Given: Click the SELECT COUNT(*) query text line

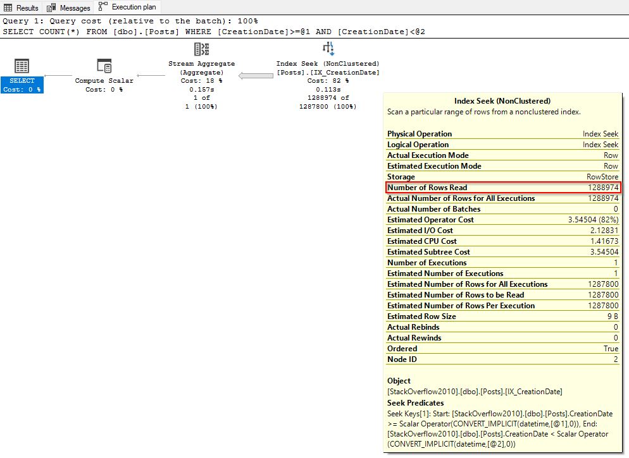Looking at the screenshot, I should point(214,32).
